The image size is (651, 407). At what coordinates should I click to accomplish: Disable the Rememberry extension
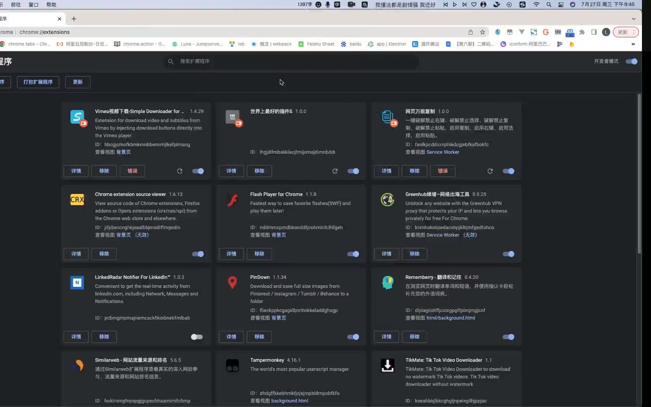click(x=509, y=337)
